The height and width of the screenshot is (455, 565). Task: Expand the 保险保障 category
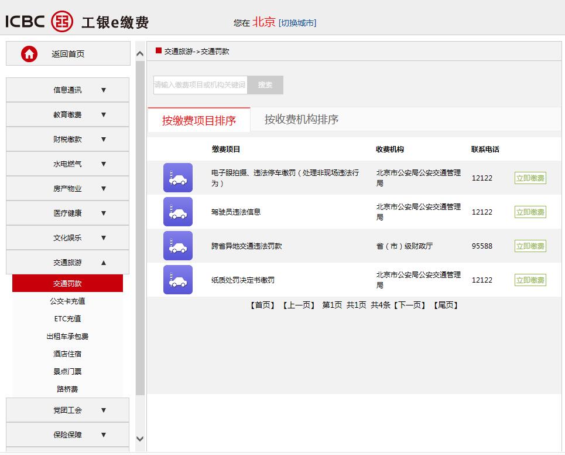68,434
